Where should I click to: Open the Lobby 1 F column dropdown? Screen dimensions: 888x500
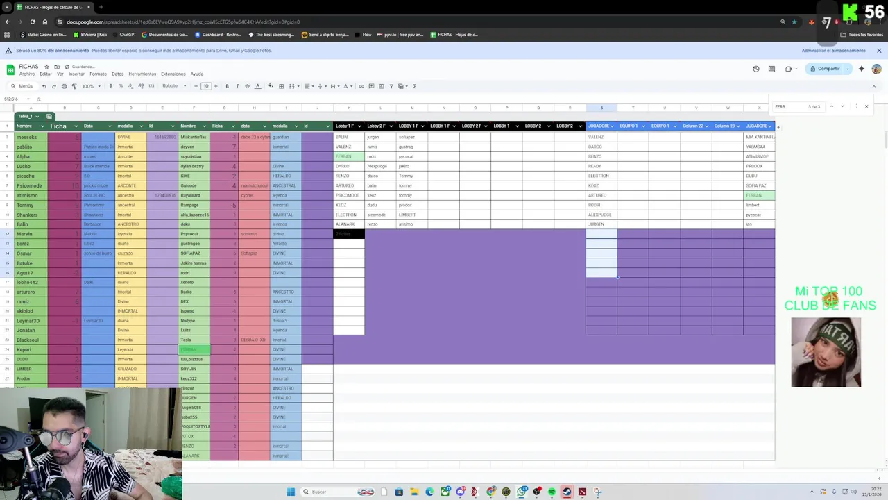coord(359,126)
